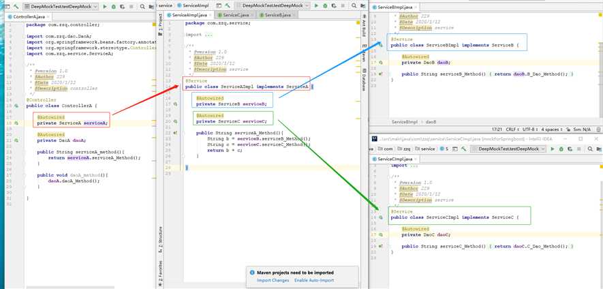
Task: Toggle the Database side panel
Action: point(365,79)
